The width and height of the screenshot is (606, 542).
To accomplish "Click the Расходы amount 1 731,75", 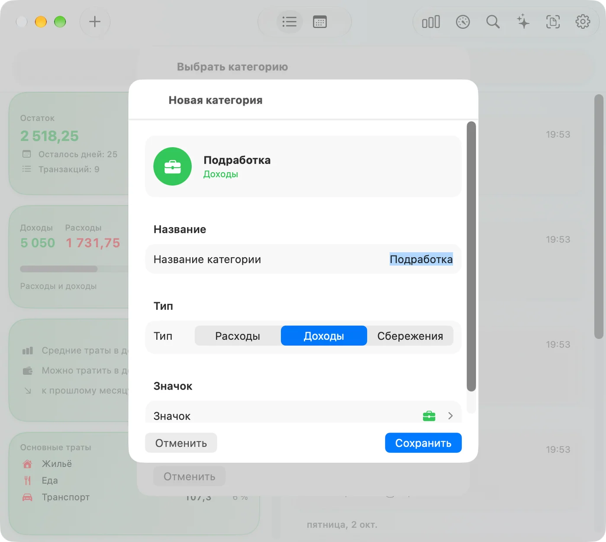I will pos(93,243).
